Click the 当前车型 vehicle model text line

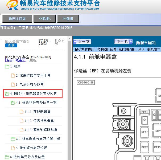(x=36, y=28)
